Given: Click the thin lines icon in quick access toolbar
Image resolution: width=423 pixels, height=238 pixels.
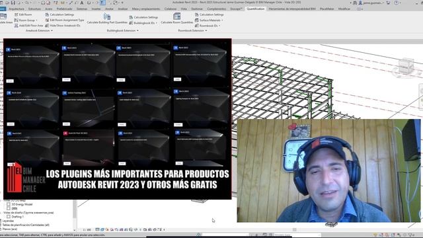Looking at the screenshot, I should point(103,3).
